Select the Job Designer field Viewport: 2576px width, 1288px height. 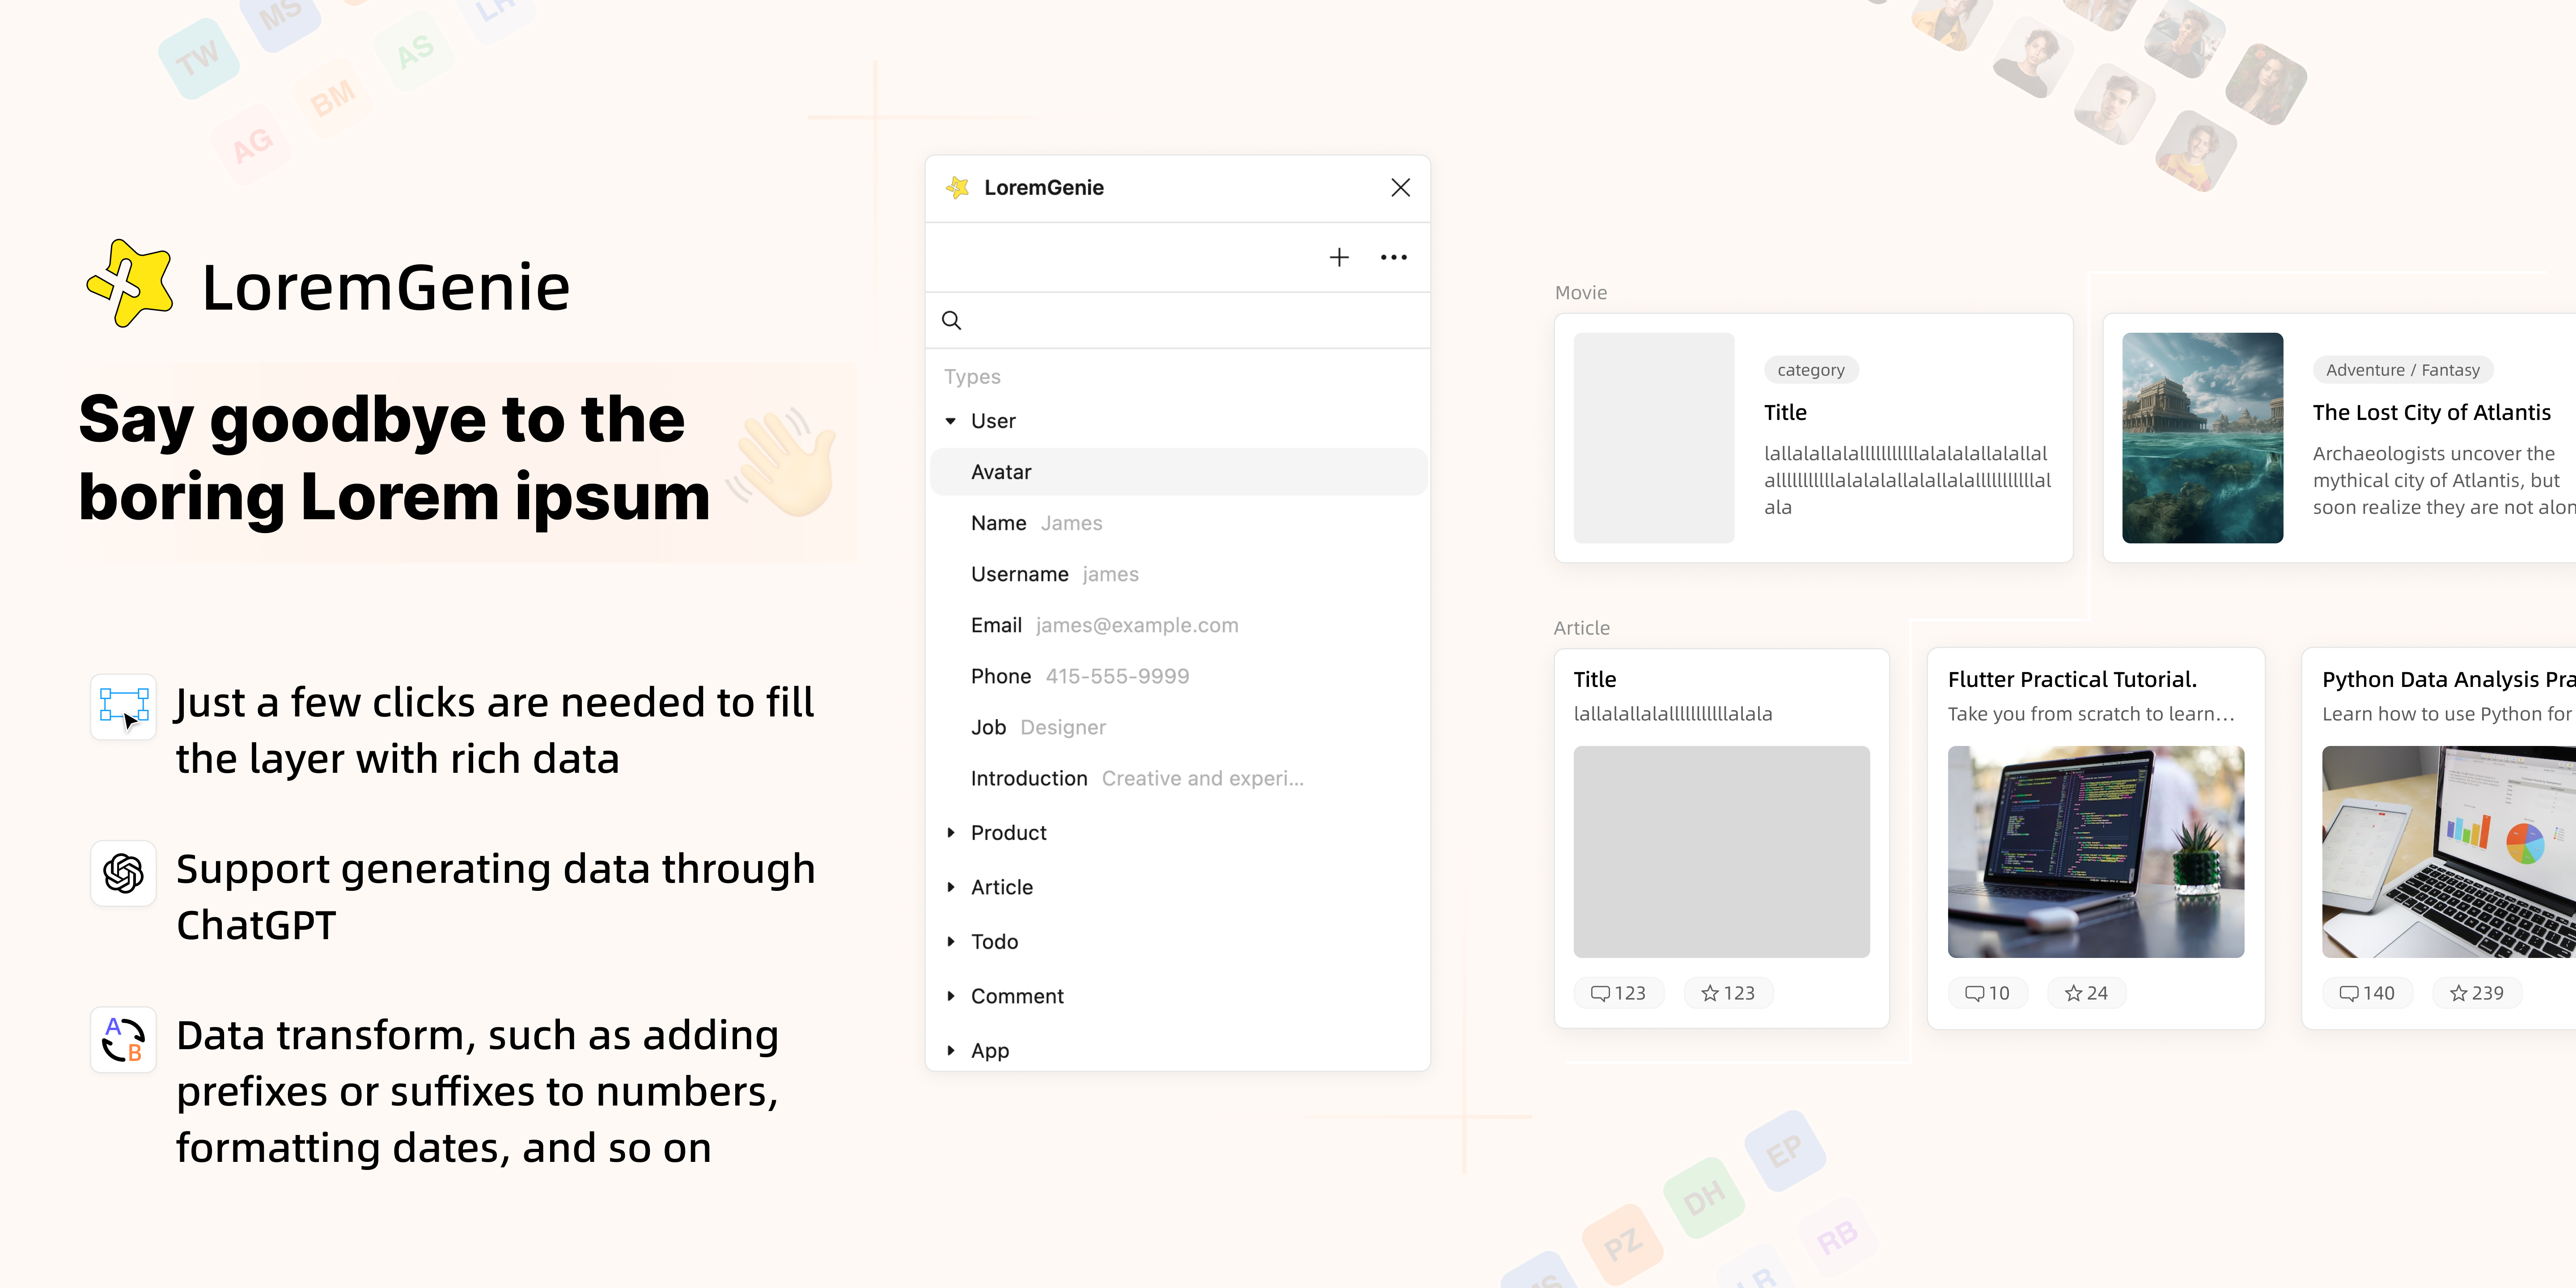point(1178,727)
